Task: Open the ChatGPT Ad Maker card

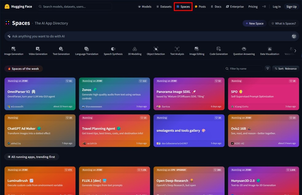Action: click(x=40, y=131)
